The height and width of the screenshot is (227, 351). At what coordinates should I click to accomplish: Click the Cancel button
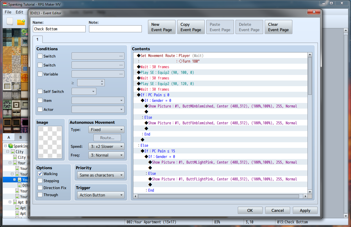278,210
